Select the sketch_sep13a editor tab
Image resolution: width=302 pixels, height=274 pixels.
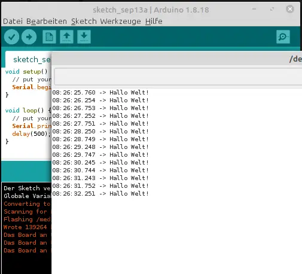point(28,59)
